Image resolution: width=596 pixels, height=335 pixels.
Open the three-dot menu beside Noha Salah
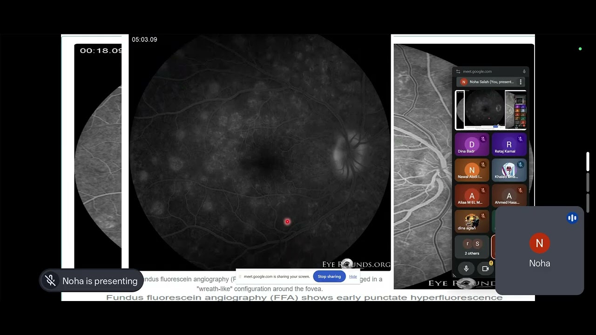click(521, 82)
